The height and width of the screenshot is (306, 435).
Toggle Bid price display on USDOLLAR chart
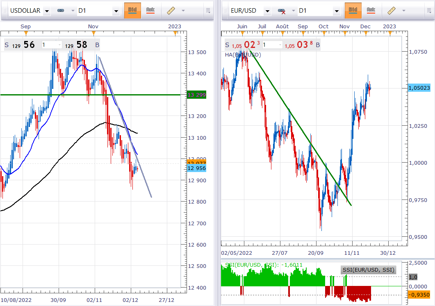click(x=132, y=10)
